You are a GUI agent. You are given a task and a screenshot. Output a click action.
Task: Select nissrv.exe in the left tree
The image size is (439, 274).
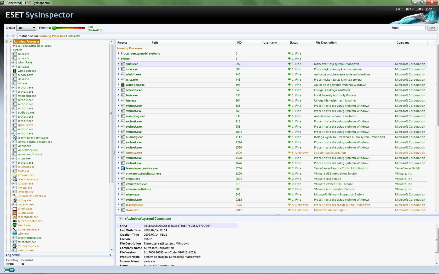tap(24, 158)
